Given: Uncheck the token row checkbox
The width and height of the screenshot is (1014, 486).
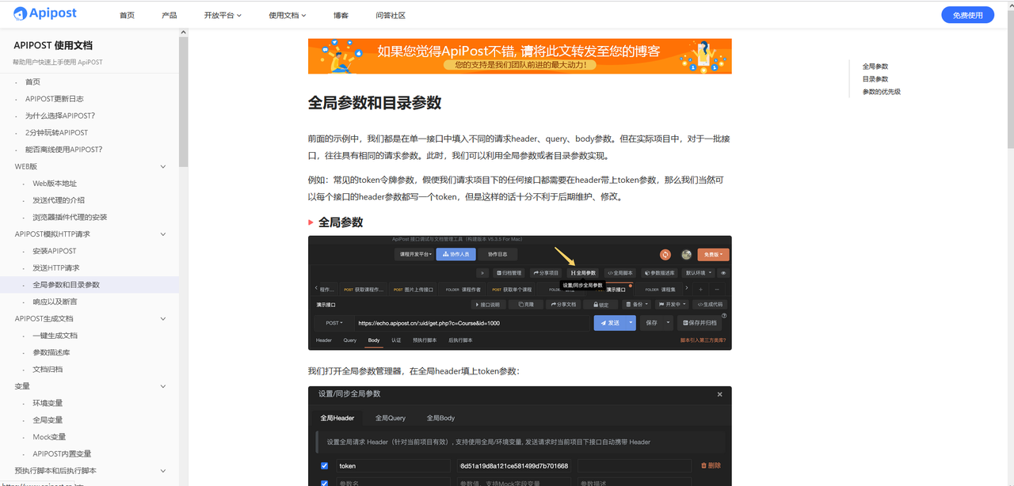Looking at the screenshot, I should pyautogui.click(x=322, y=465).
